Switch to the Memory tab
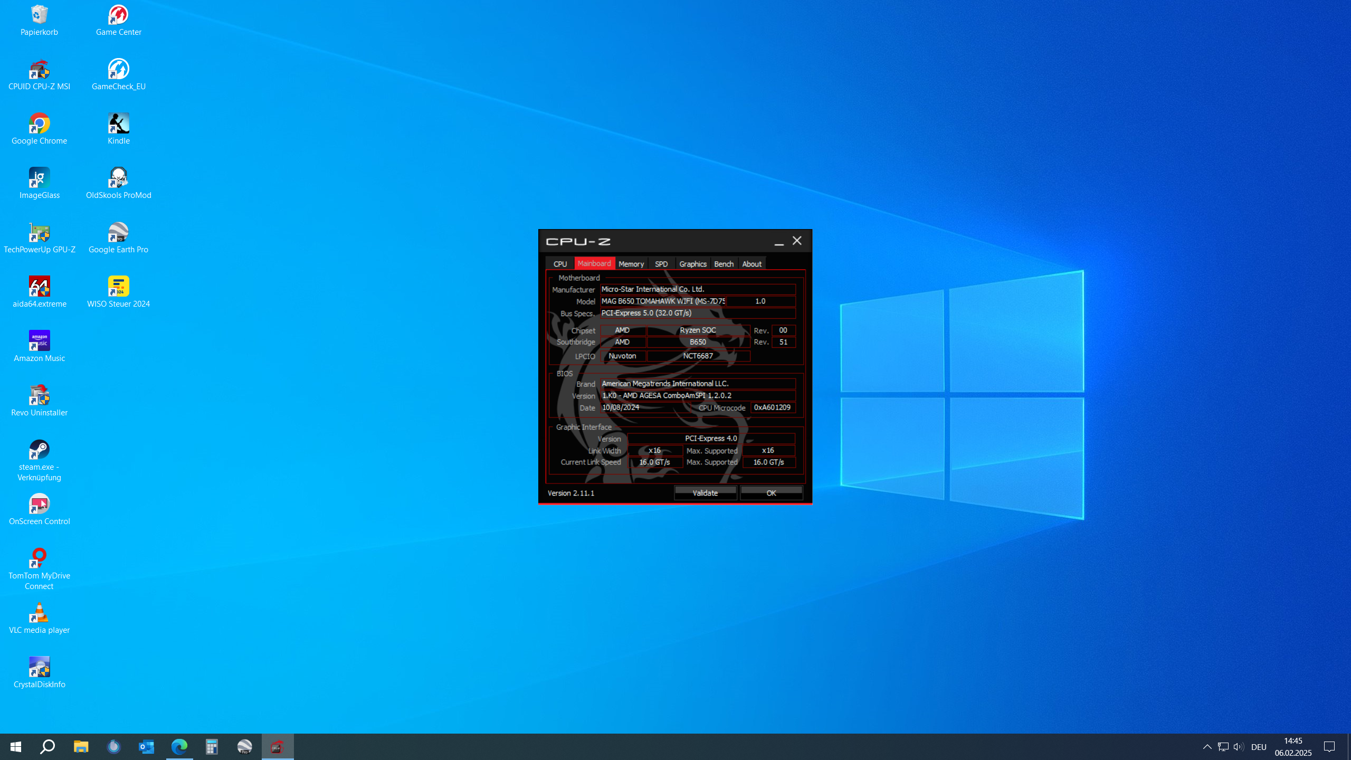This screenshot has height=760, width=1351. click(x=631, y=264)
